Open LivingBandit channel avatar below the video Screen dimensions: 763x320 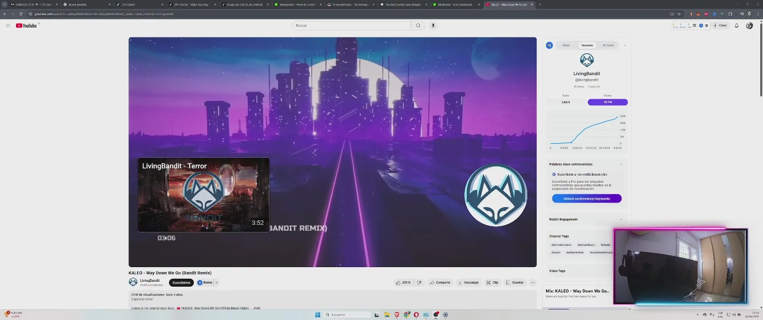tap(133, 282)
